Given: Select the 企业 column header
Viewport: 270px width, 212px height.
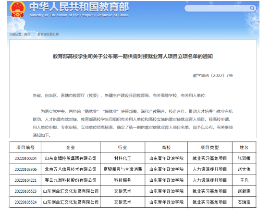Looking at the screenshot, I should click(x=71, y=147).
